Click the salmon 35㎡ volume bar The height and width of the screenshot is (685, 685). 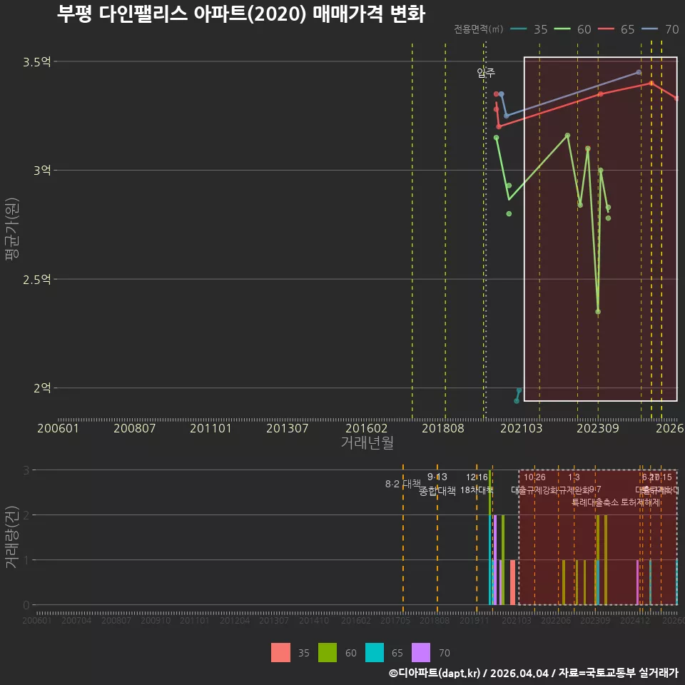tap(512, 582)
